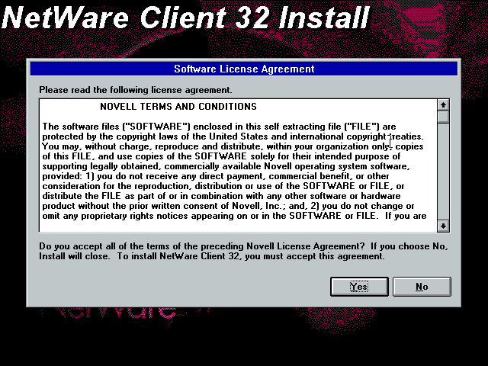Click the "Do you accept all of the terms" line
Screen dimensions: 488x366
[x=243, y=246]
